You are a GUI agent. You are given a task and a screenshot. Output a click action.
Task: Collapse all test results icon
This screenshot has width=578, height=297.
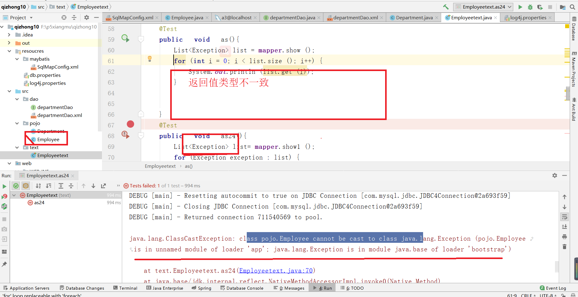(71, 186)
